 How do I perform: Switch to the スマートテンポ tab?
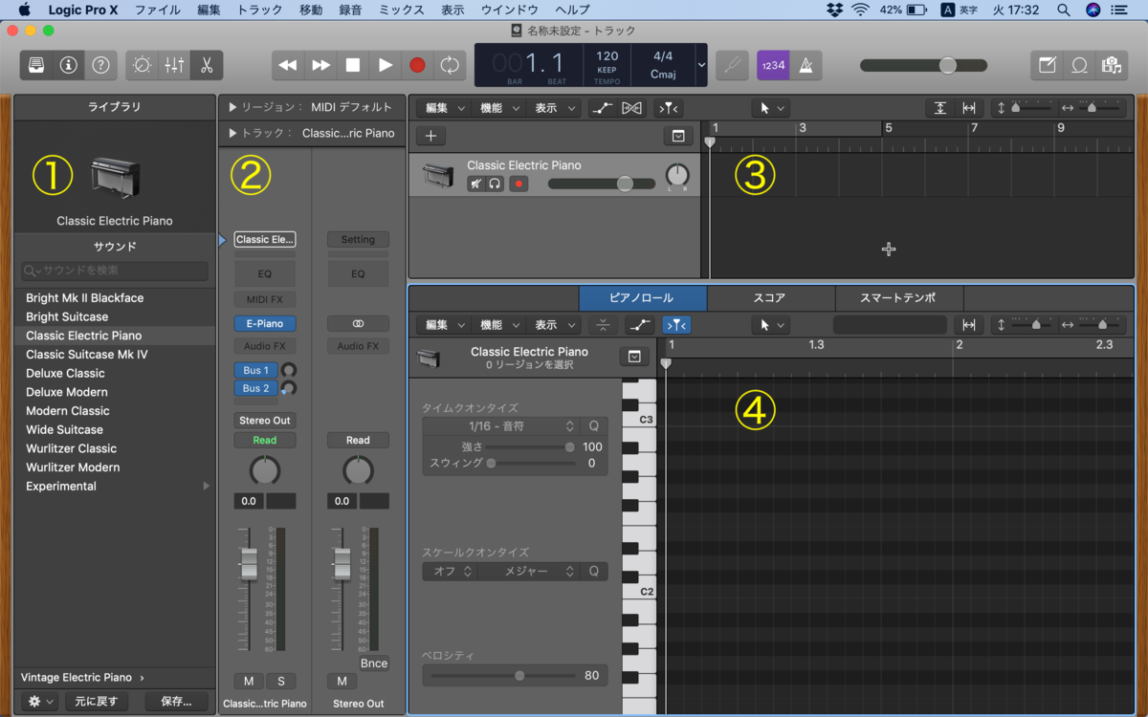point(899,297)
